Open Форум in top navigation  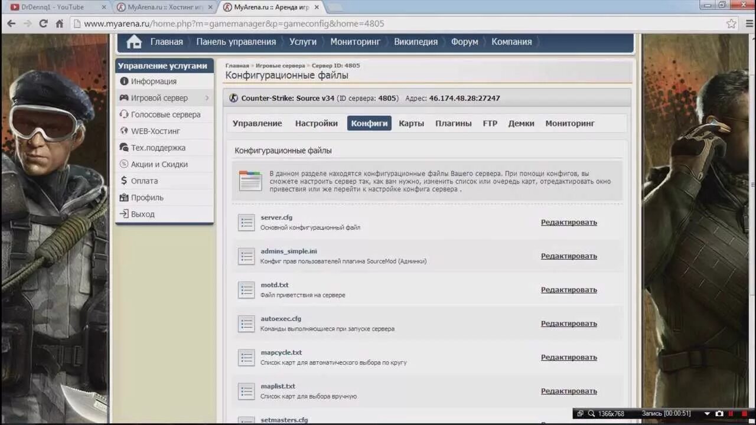[465, 42]
